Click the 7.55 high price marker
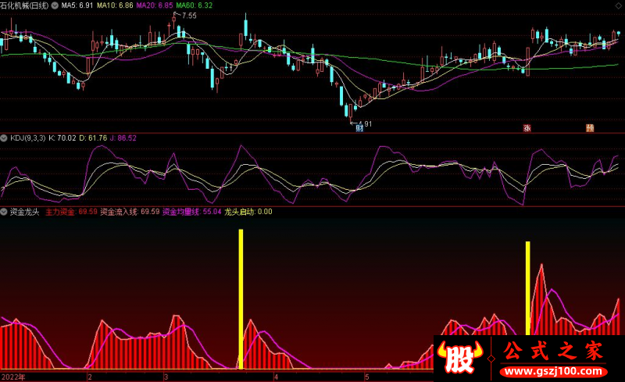625x382 pixels. point(189,16)
